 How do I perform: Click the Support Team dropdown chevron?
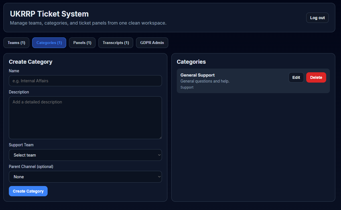tap(159, 155)
